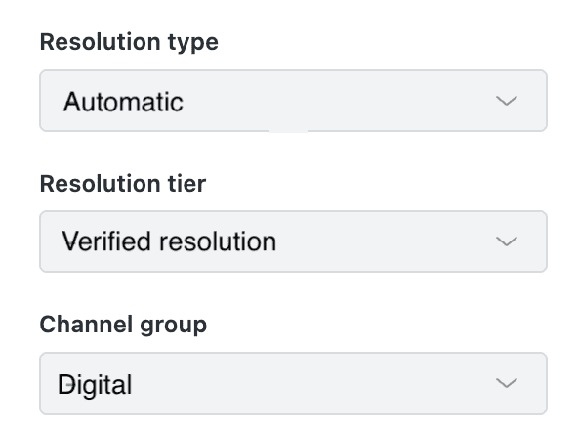Click the "Resolution tier" field label
This screenshot has height=438, width=578.
(123, 184)
